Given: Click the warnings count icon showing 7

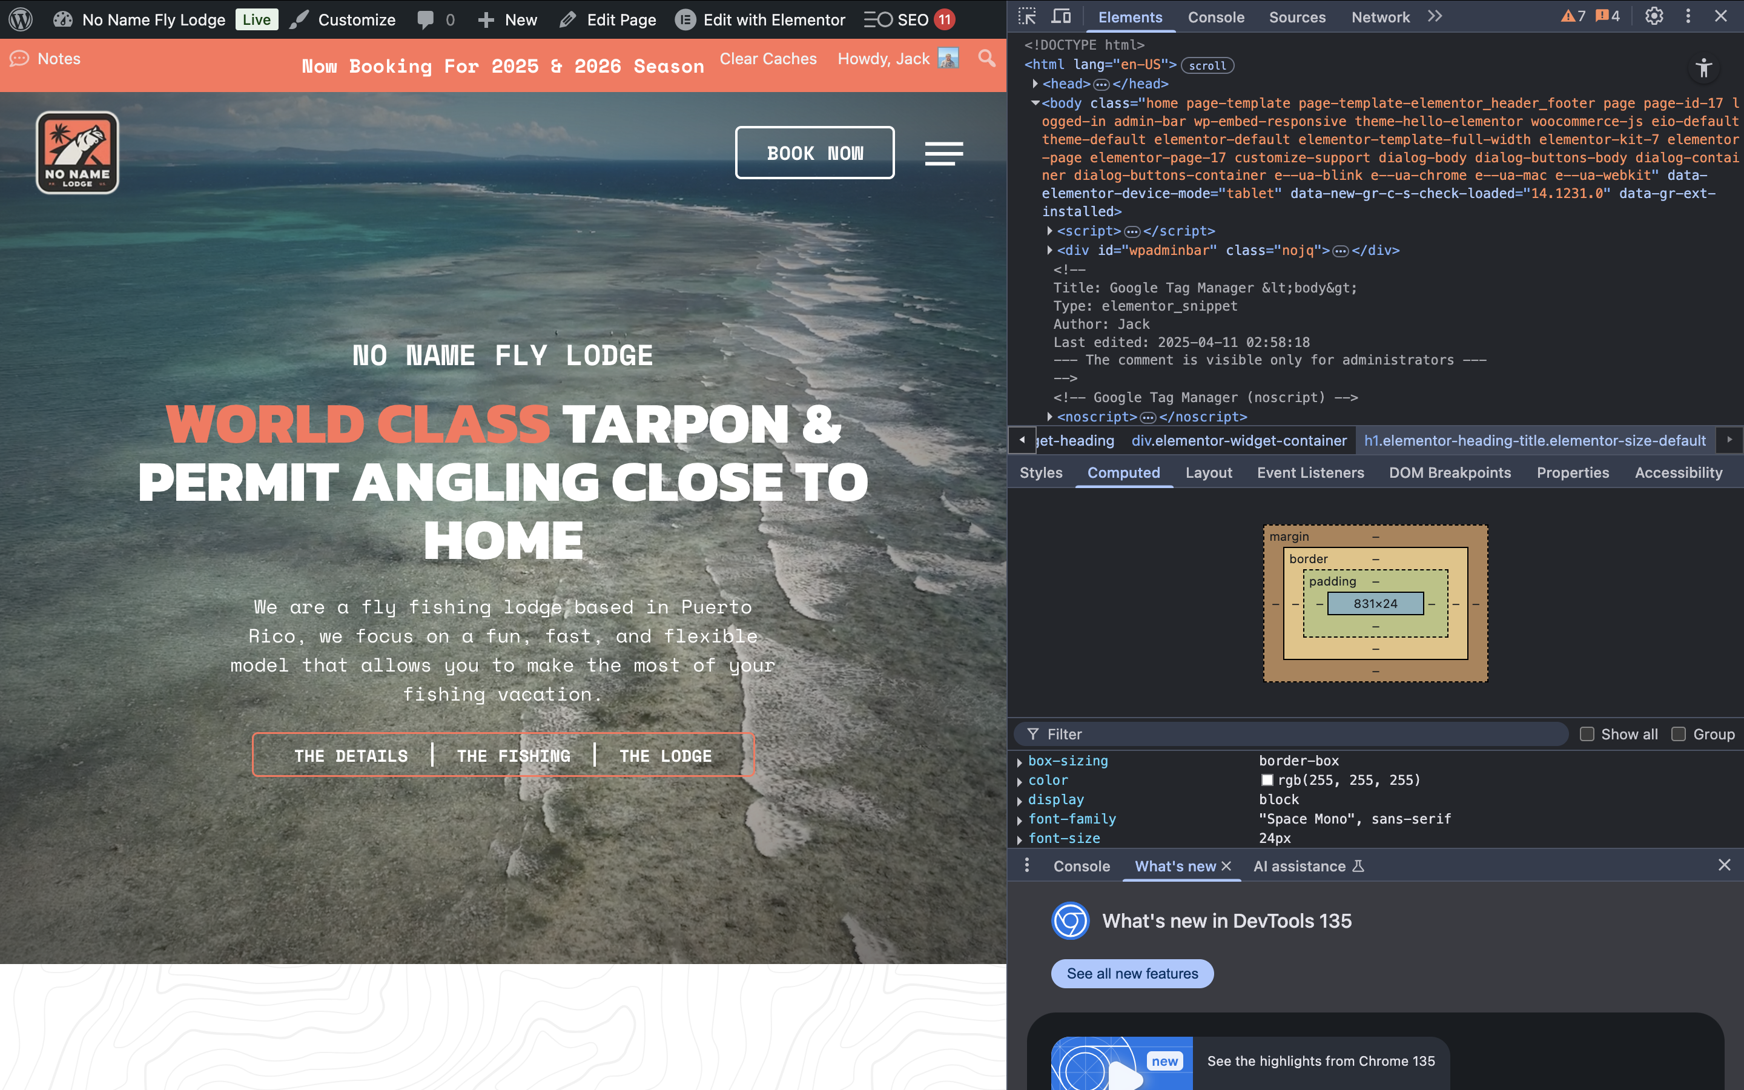Looking at the screenshot, I should pyautogui.click(x=1574, y=16).
